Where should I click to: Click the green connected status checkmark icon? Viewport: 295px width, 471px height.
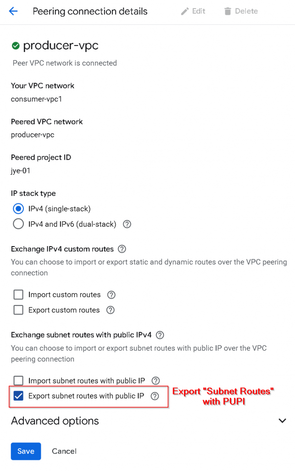16,46
